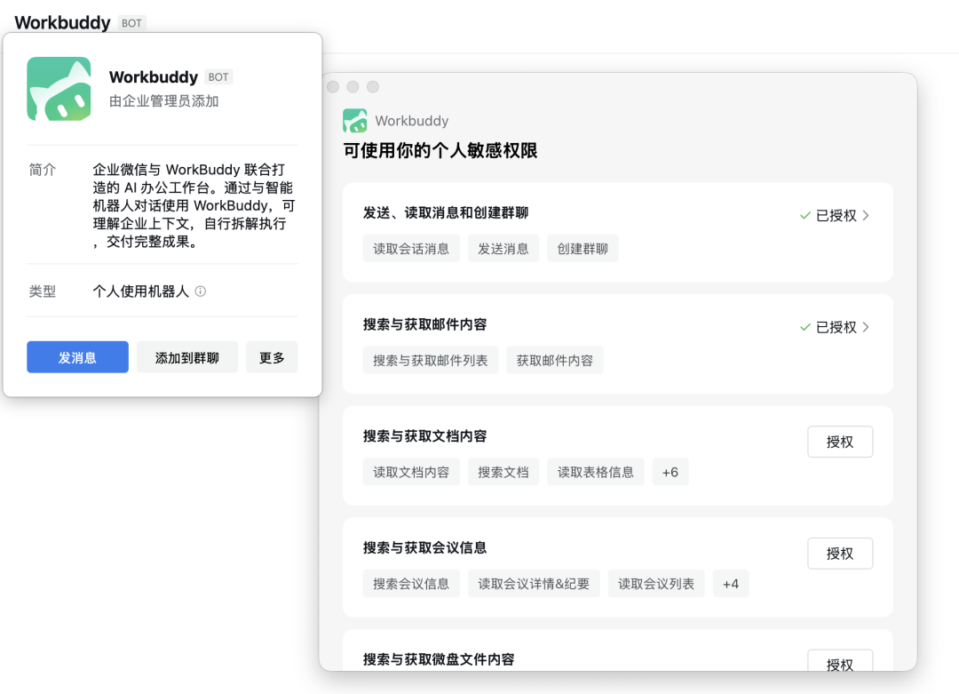This screenshot has width=959, height=694.
Task: Click the 个人使用机器人 type value
Action: [x=140, y=291]
